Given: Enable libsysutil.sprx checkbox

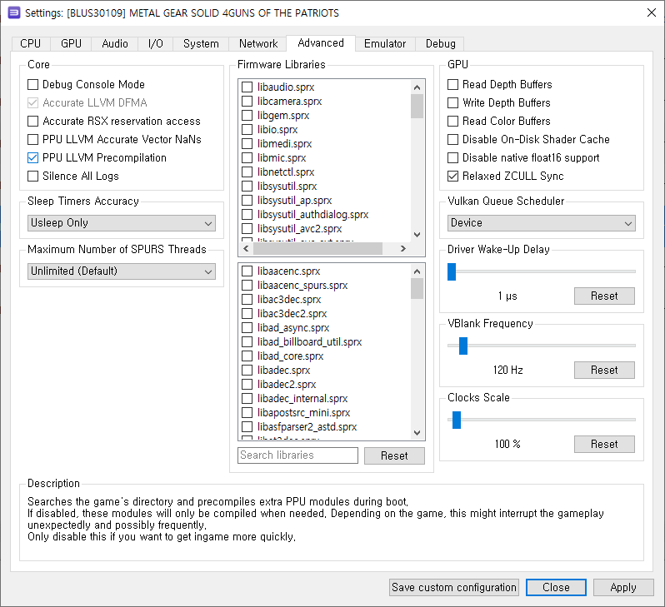Looking at the screenshot, I should [x=247, y=186].
